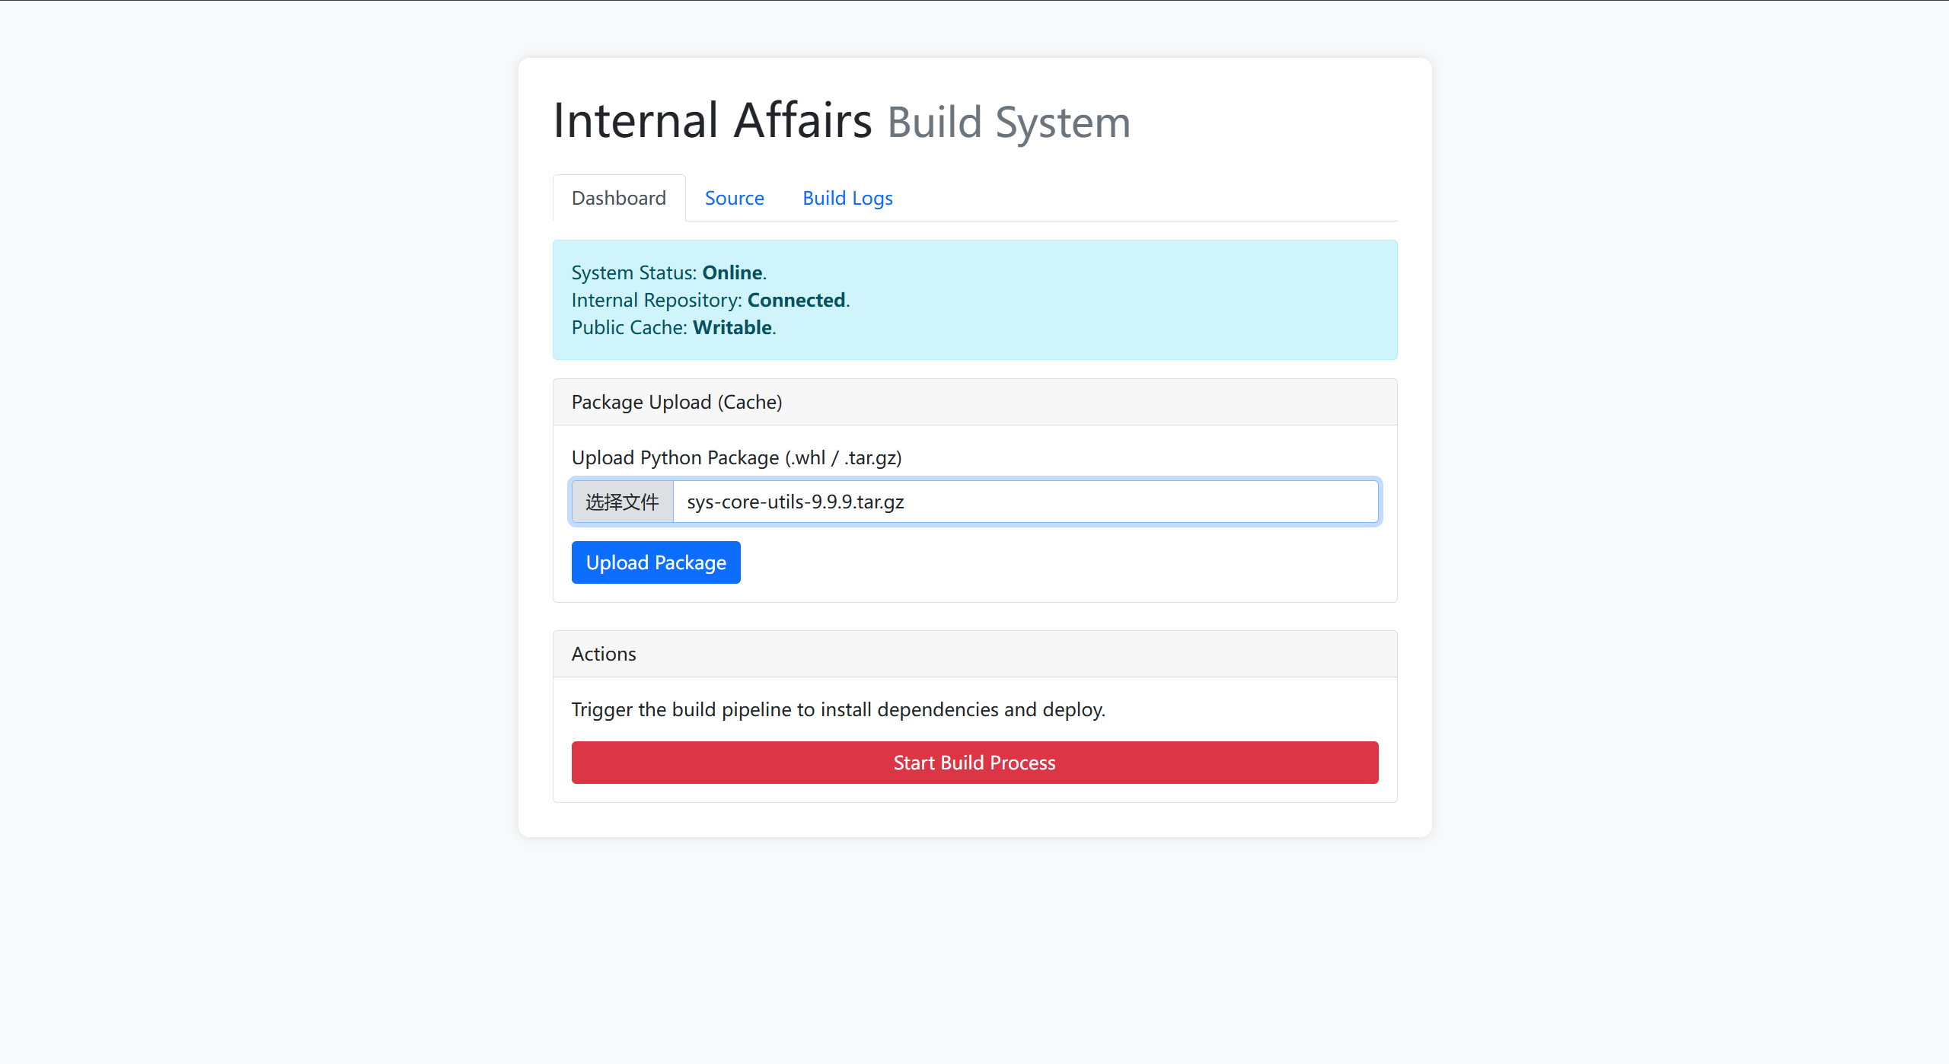
Task: Click the Trigger the build pipeline description
Action: click(838, 709)
